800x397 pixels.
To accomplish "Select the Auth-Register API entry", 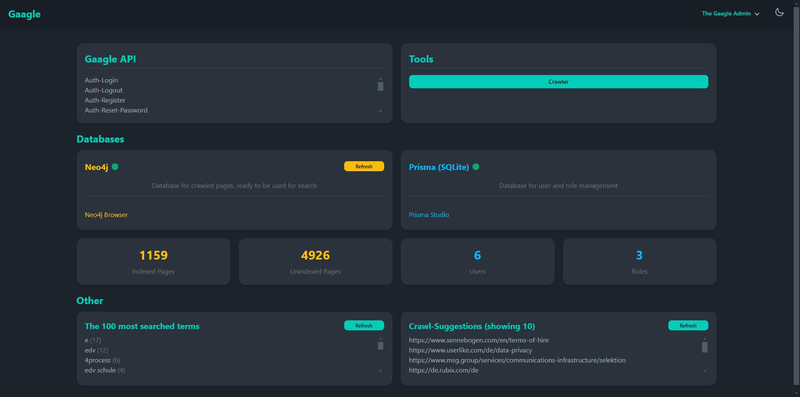I will tap(105, 100).
